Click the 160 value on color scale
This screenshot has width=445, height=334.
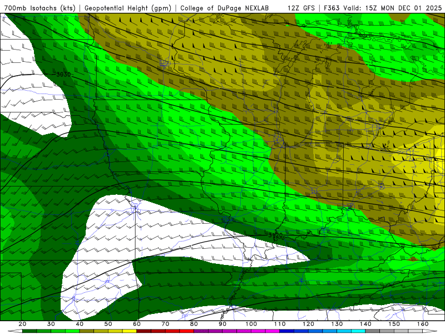[x=423, y=324]
